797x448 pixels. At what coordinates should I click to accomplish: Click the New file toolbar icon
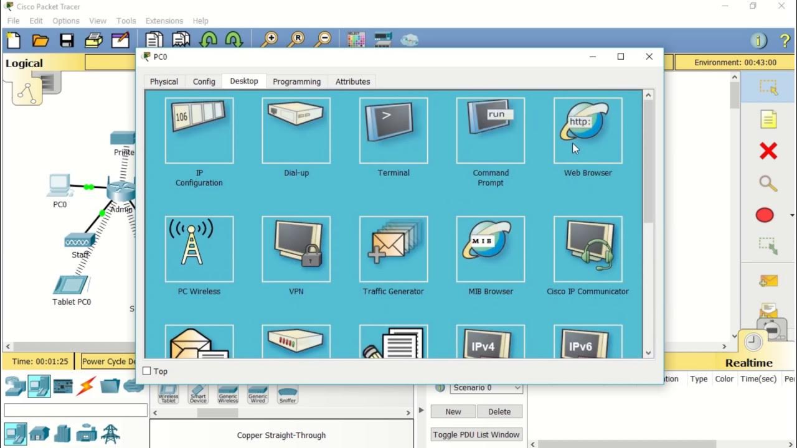click(14, 40)
